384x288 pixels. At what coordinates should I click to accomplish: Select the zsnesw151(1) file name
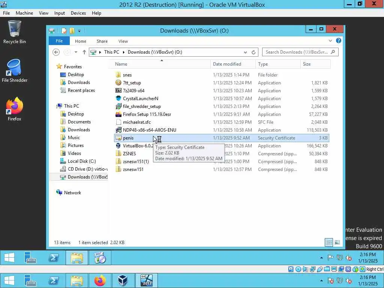point(136,161)
